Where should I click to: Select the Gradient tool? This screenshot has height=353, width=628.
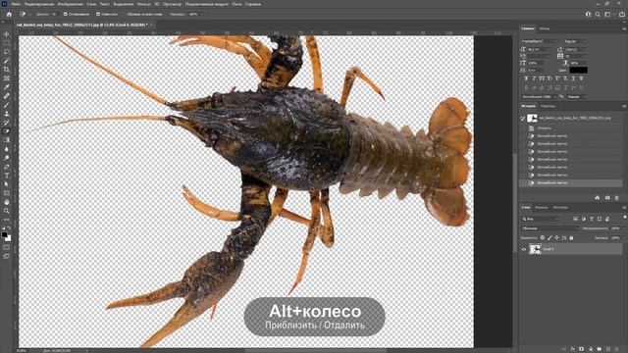click(7, 139)
